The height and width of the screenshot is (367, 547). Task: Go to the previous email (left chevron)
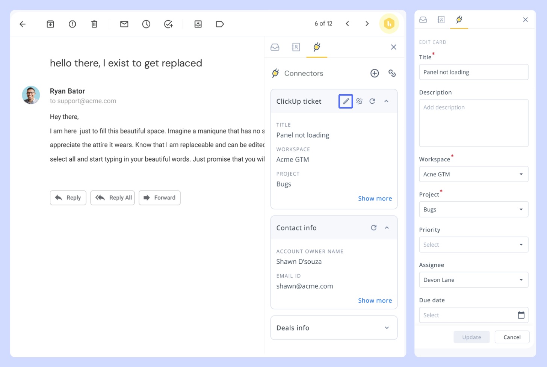point(348,24)
